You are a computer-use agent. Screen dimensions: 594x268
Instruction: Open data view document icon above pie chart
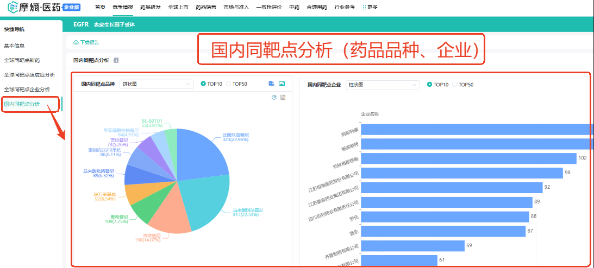point(283,98)
